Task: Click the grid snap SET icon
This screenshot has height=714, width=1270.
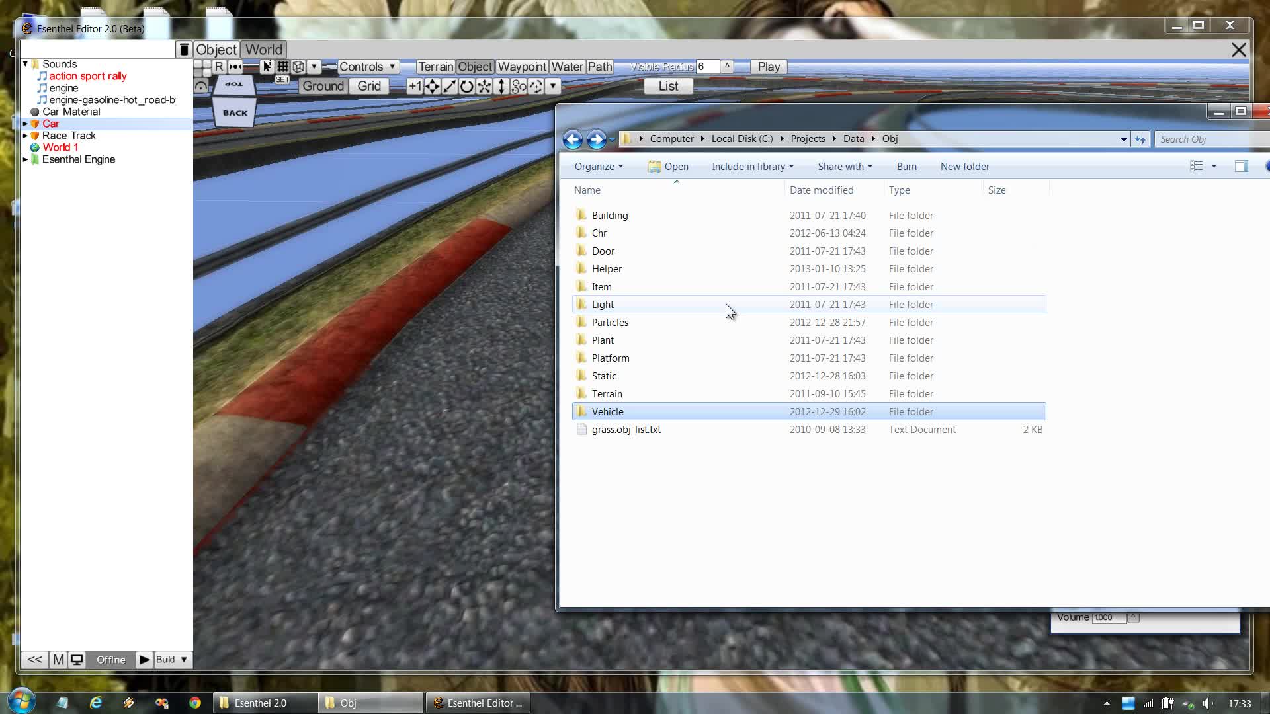Action: click(x=282, y=79)
